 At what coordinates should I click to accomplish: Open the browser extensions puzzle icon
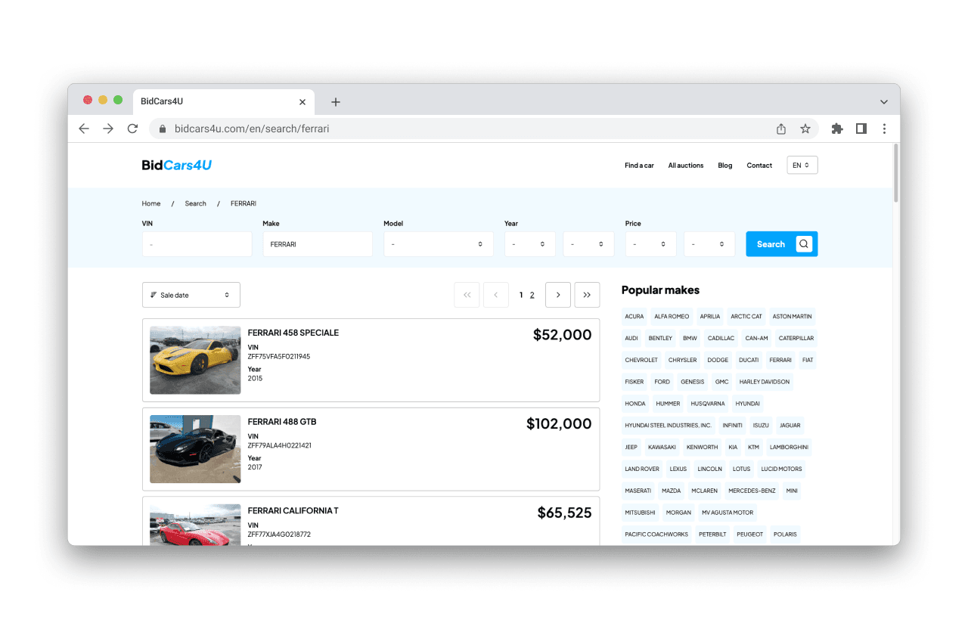coord(837,129)
